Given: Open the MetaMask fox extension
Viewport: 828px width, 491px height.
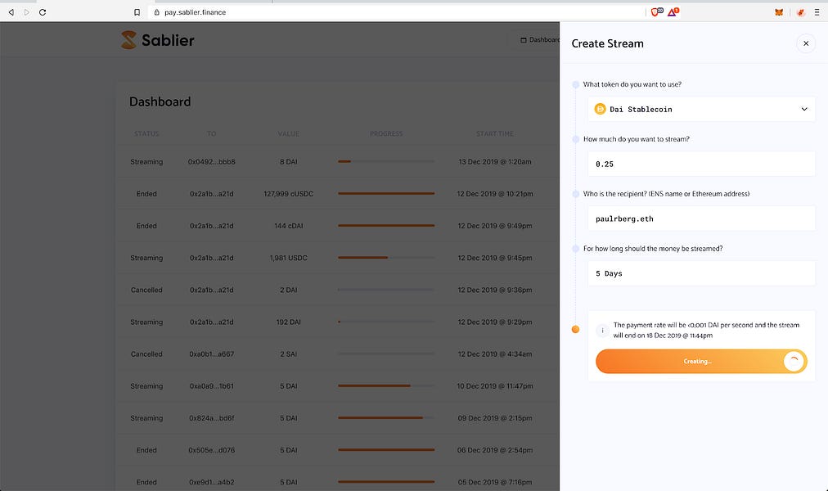Looking at the screenshot, I should point(778,12).
